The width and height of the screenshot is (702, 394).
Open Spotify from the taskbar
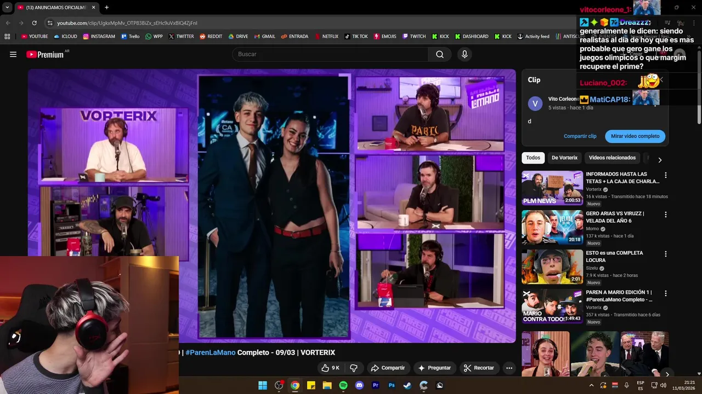pos(343,385)
